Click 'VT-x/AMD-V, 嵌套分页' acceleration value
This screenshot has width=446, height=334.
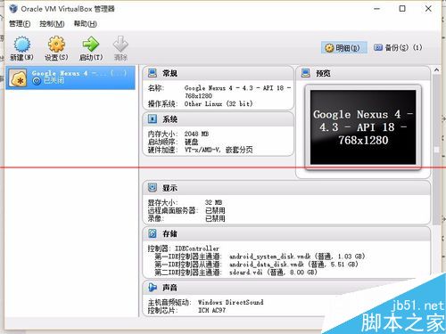pos(219,150)
